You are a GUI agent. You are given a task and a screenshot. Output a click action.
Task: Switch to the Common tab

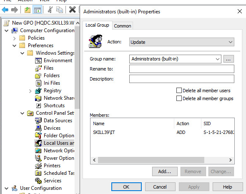pos(123,26)
